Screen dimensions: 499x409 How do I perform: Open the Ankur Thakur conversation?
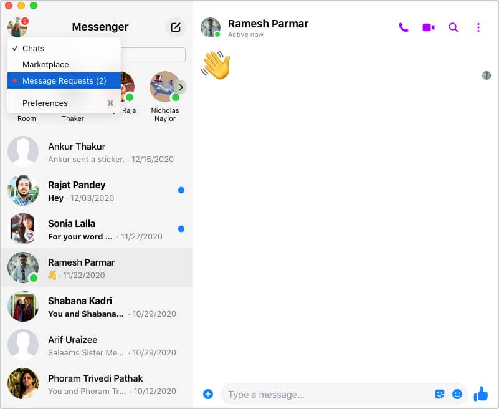tap(97, 152)
